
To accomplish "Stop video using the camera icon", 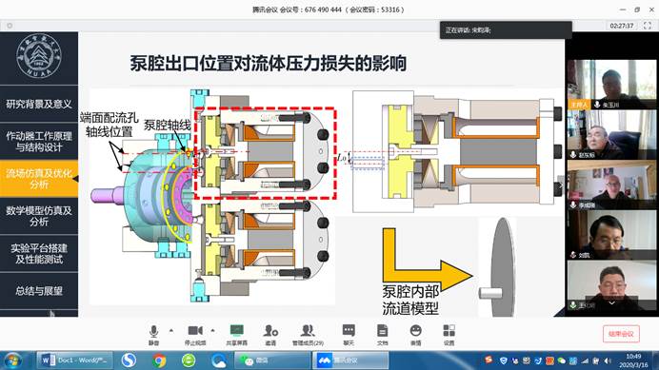I will pos(195,335).
